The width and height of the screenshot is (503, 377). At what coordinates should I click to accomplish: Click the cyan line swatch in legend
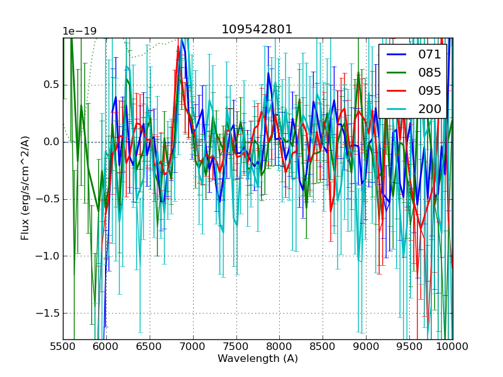click(396, 109)
